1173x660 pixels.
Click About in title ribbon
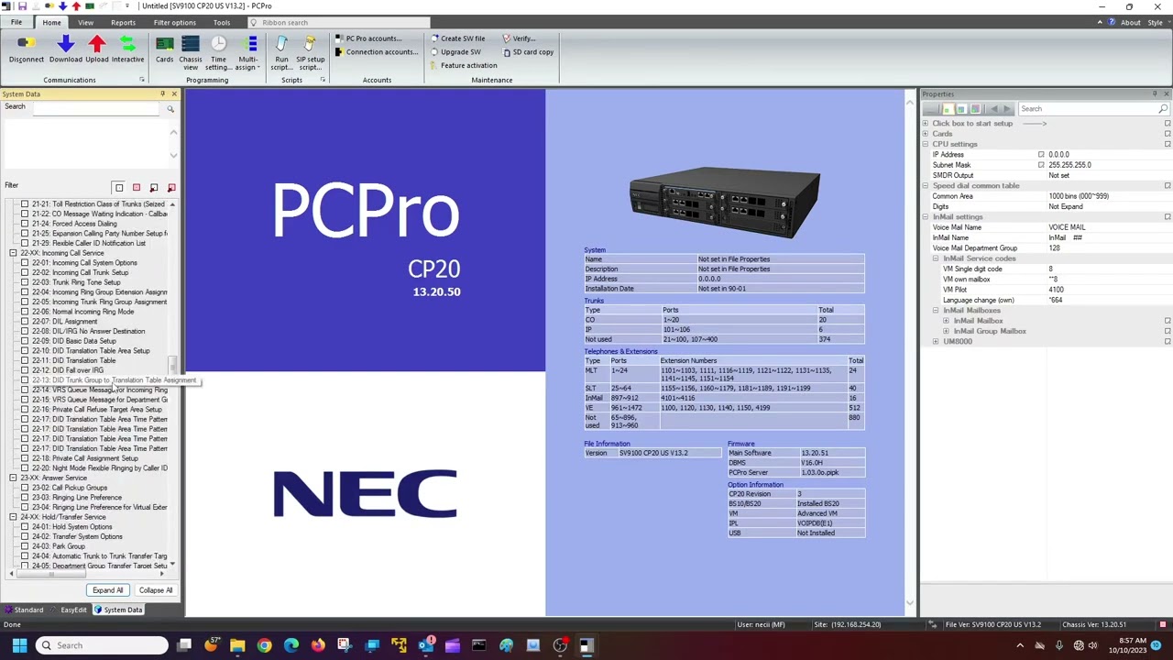[x=1131, y=23]
